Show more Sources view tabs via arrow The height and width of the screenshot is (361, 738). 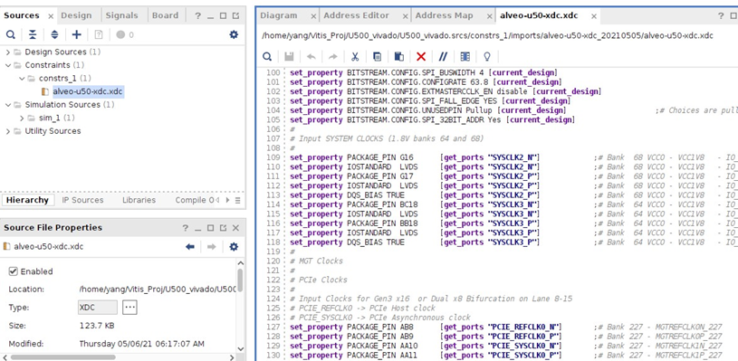coord(228,200)
